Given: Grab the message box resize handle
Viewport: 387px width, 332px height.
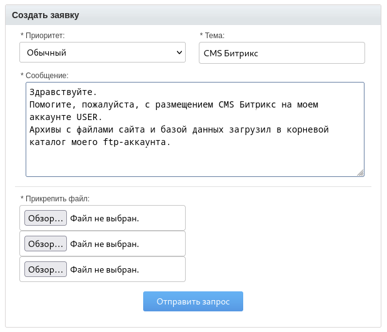Looking at the screenshot, I should click(360, 173).
